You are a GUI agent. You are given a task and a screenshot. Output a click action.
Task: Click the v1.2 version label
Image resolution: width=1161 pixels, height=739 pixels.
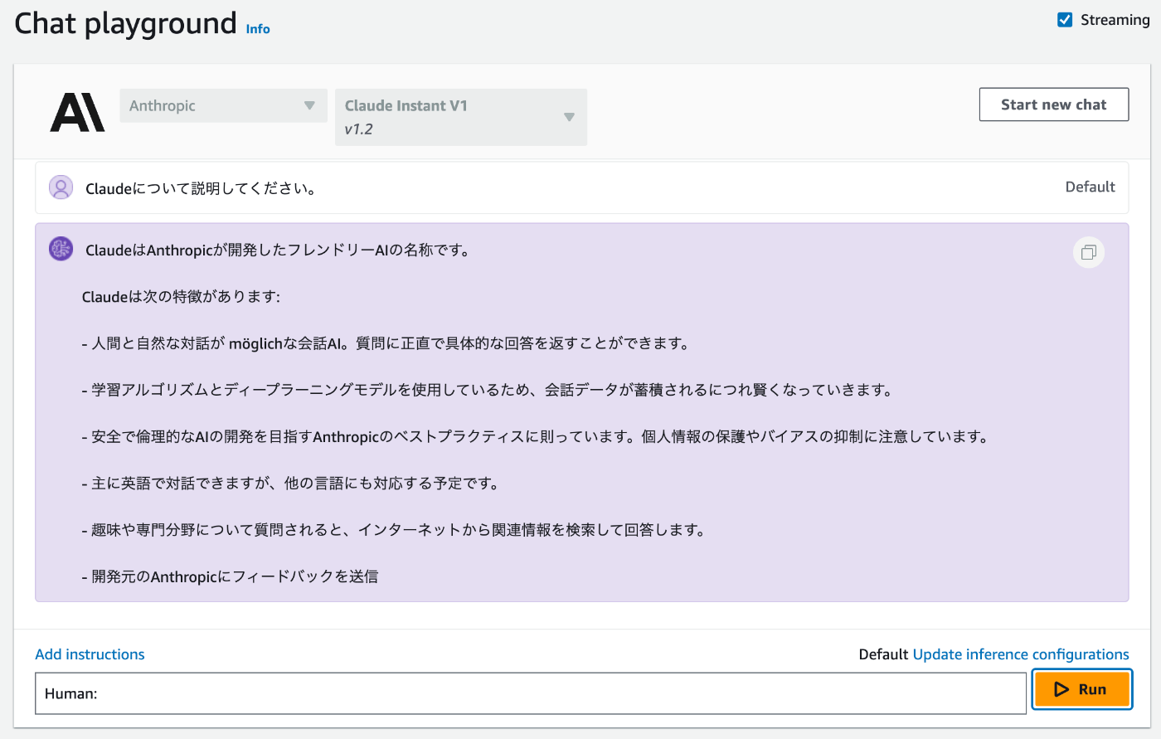pyautogui.click(x=359, y=129)
